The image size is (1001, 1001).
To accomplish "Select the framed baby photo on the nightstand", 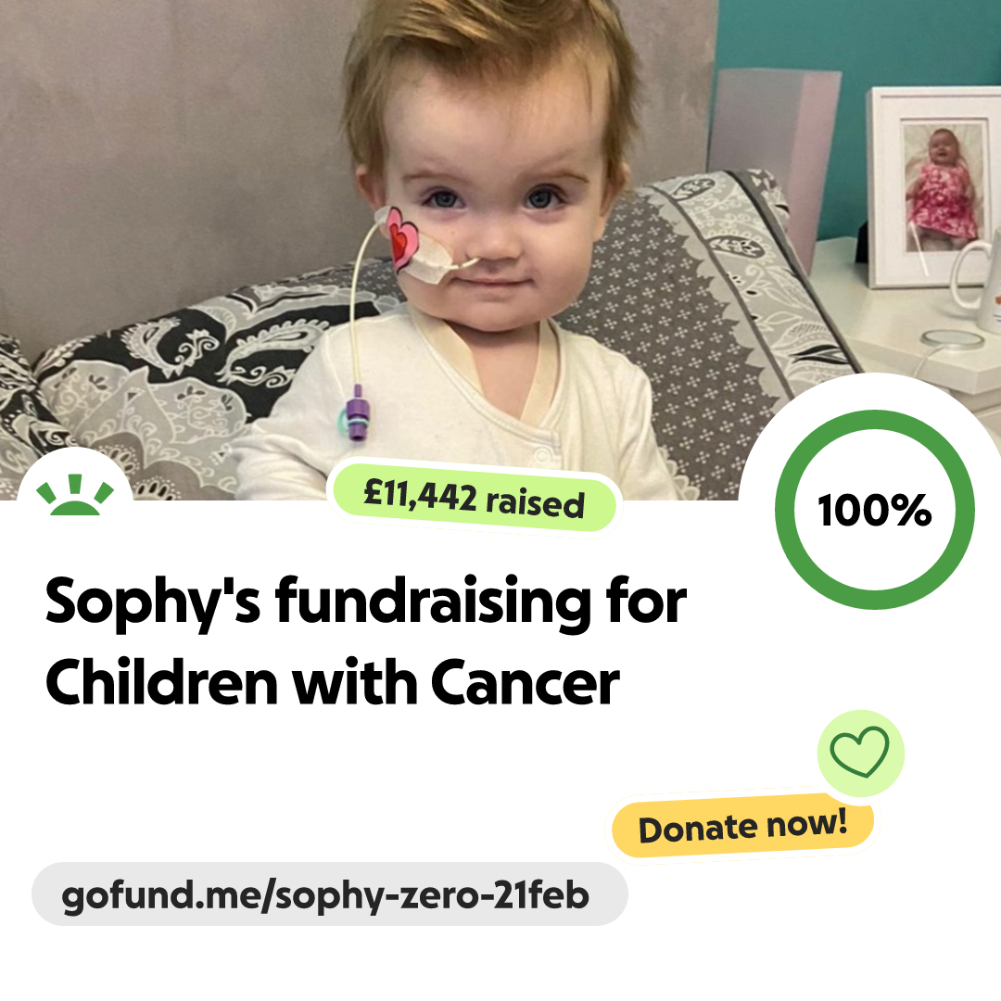I will click(x=933, y=186).
